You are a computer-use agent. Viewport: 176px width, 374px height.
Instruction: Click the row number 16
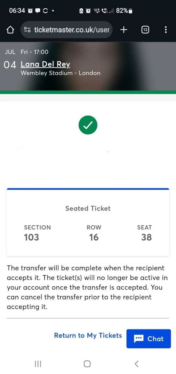point(94,237)
